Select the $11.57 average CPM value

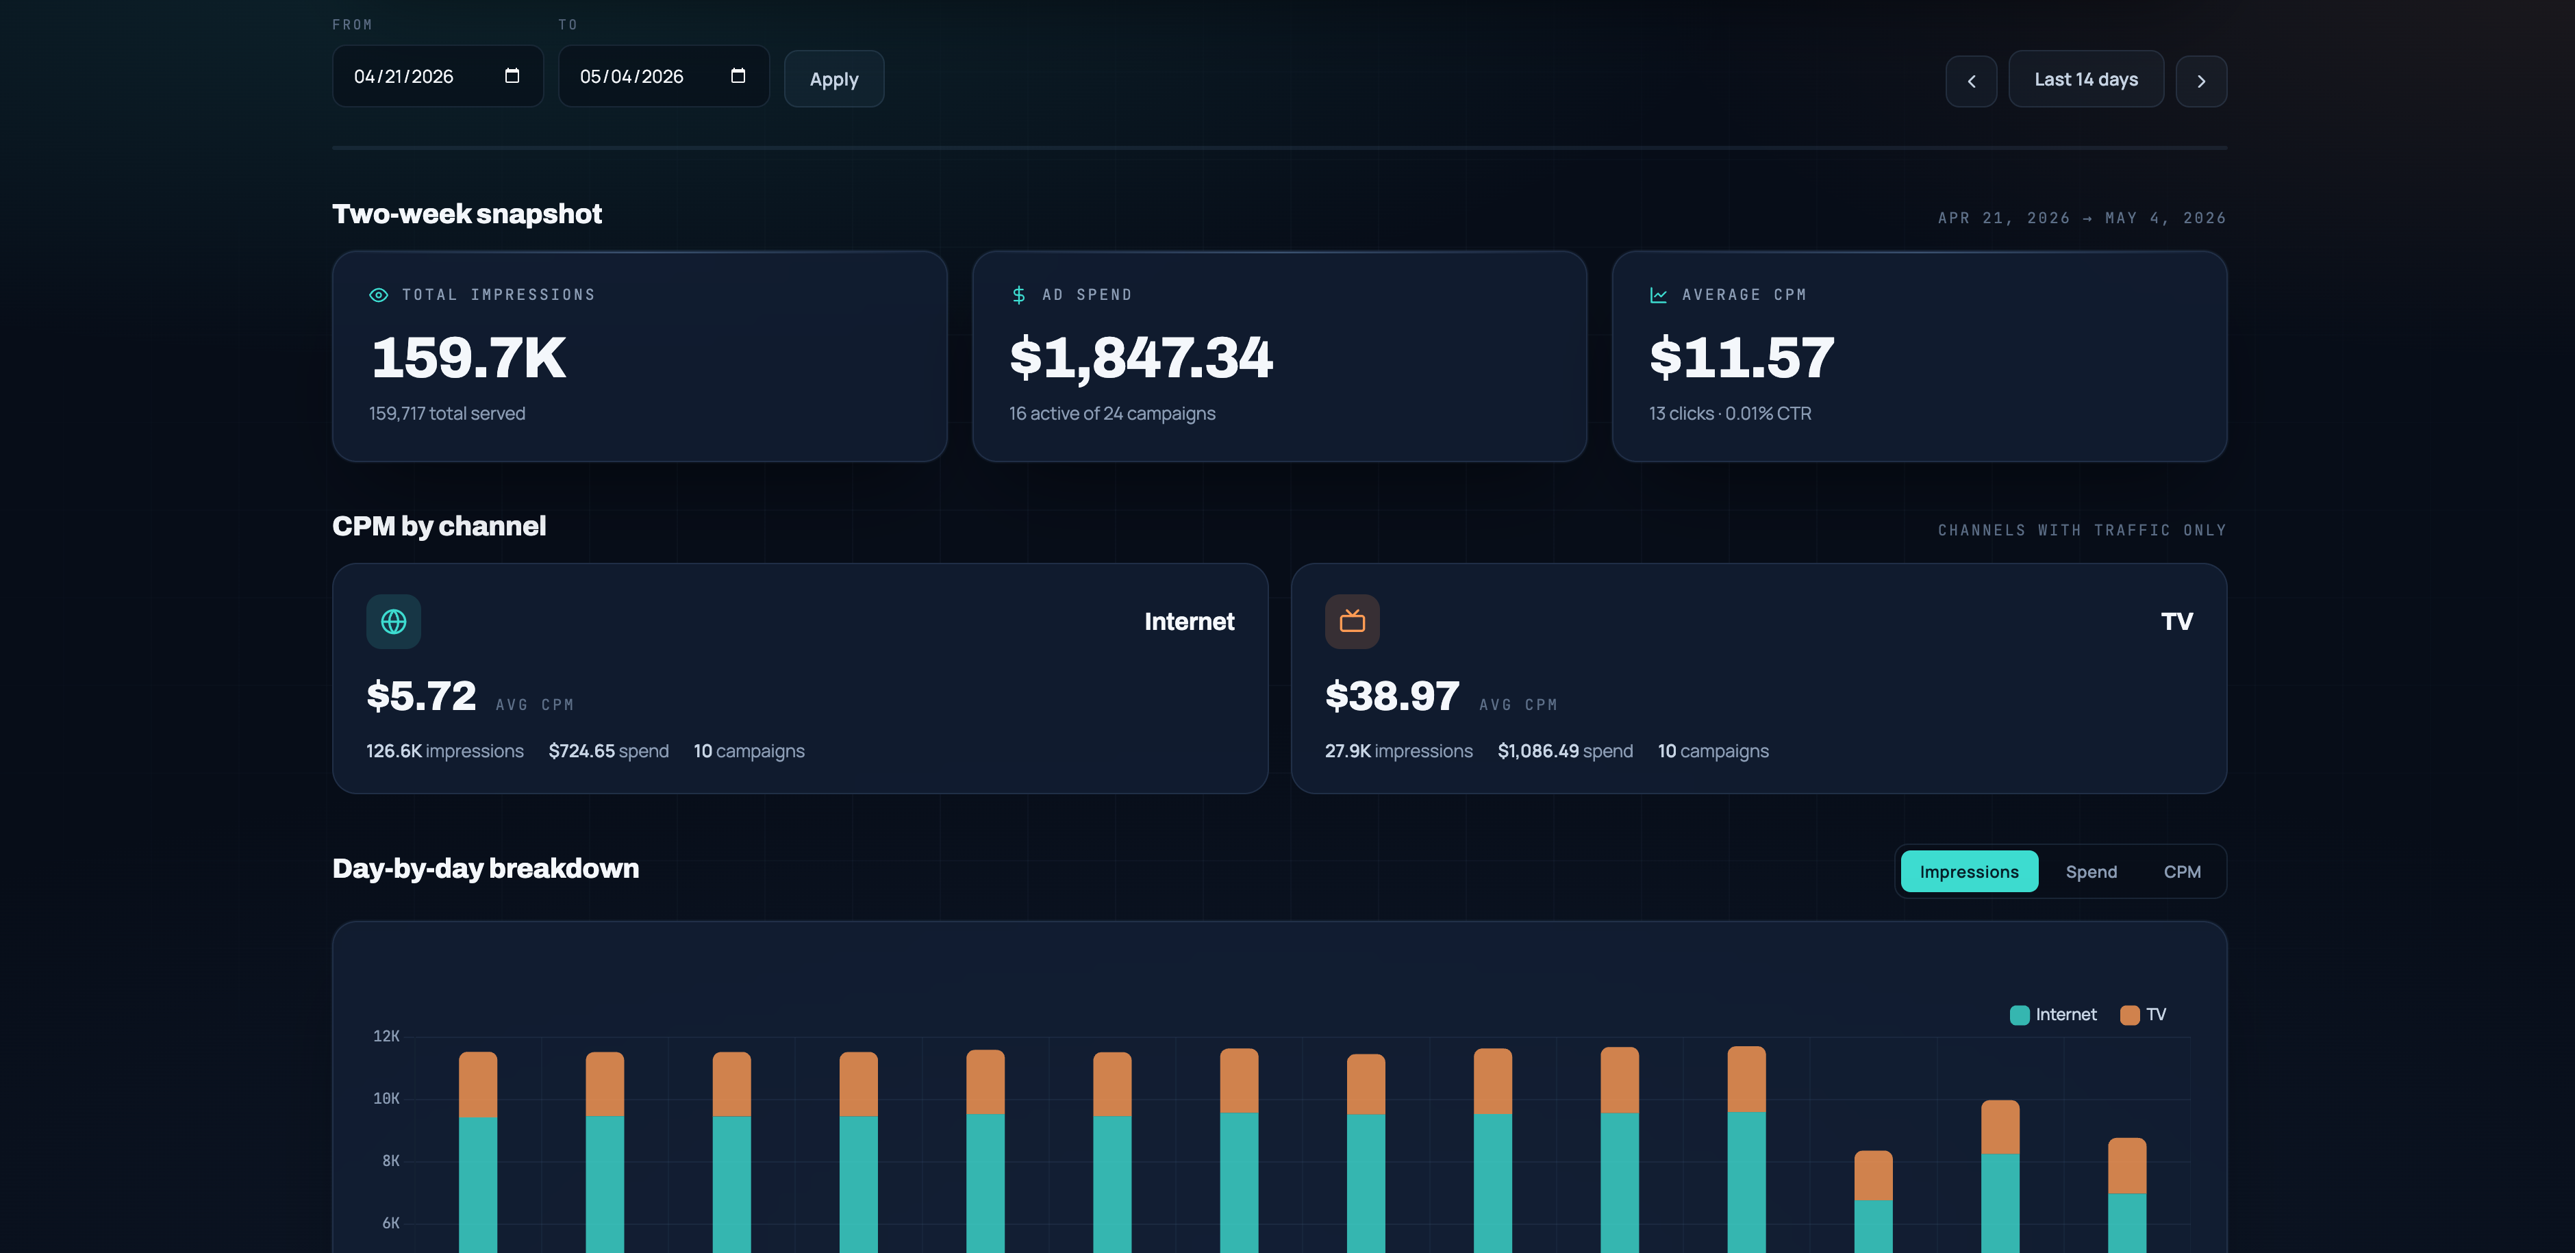tap(1742, 357)
